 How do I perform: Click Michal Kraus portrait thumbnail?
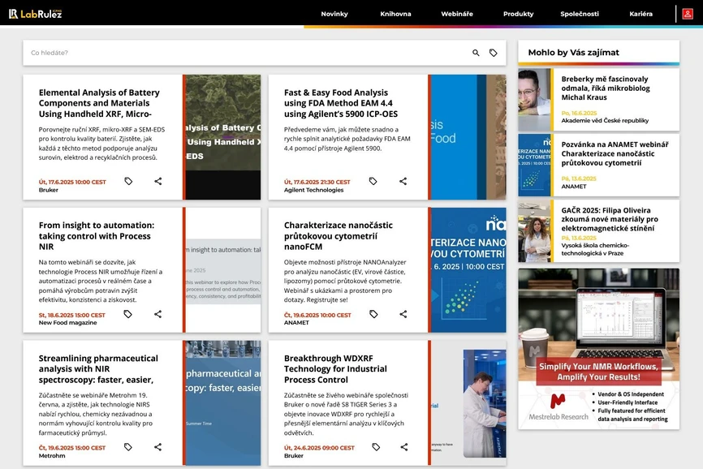pyautogui.click(x=534, y=100)
